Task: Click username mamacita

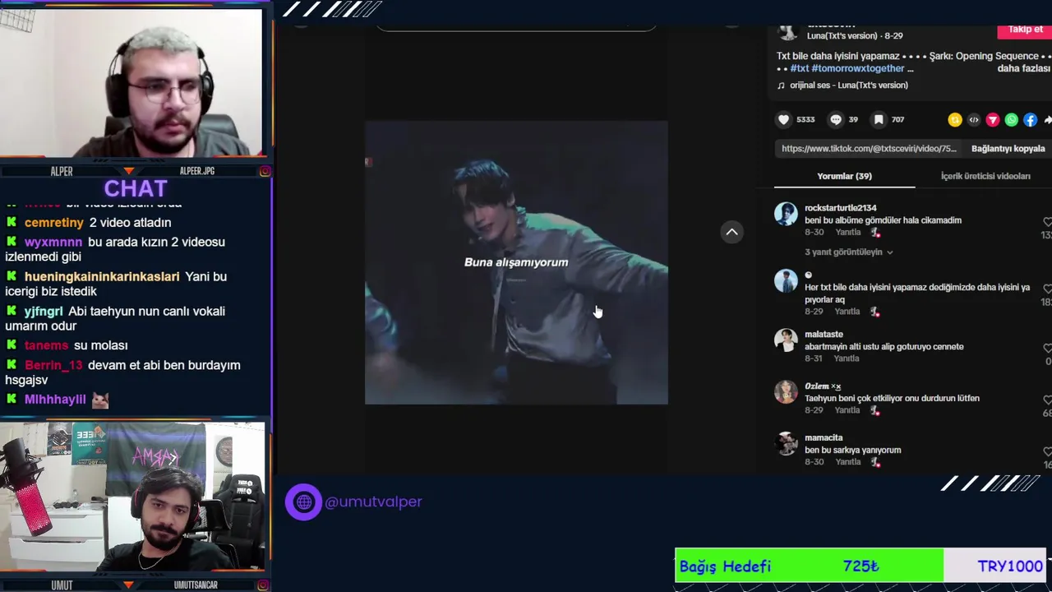Action: pos(824,438)
